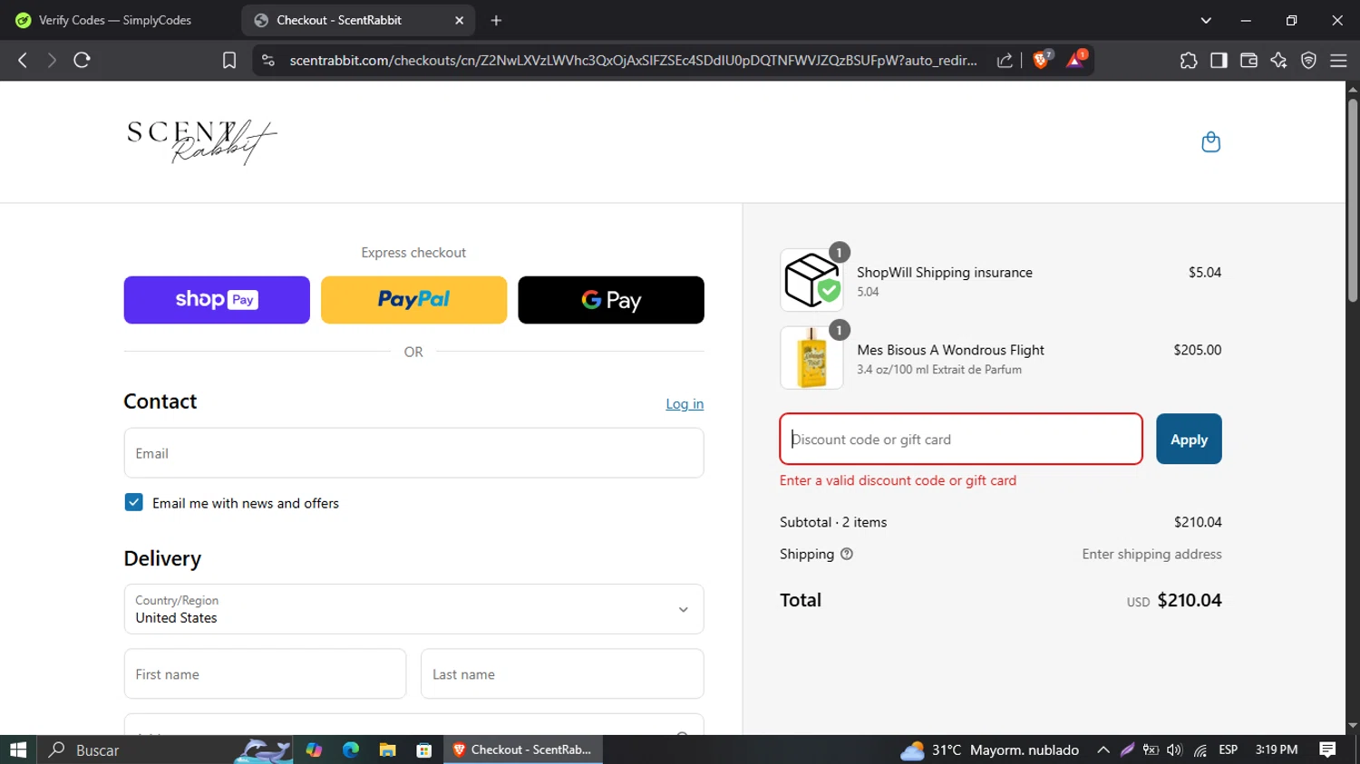The width and height of the screenshot is (1360, 764).
Task: Open a new browser tab
Action: pyautogui.click(x=496, y=20)
